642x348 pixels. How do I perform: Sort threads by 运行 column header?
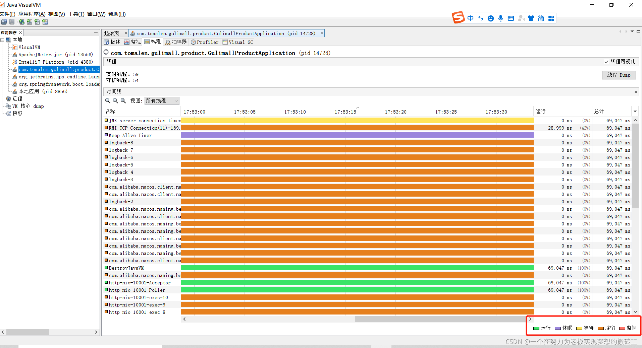pyautogui.click(x=563, y=112)
